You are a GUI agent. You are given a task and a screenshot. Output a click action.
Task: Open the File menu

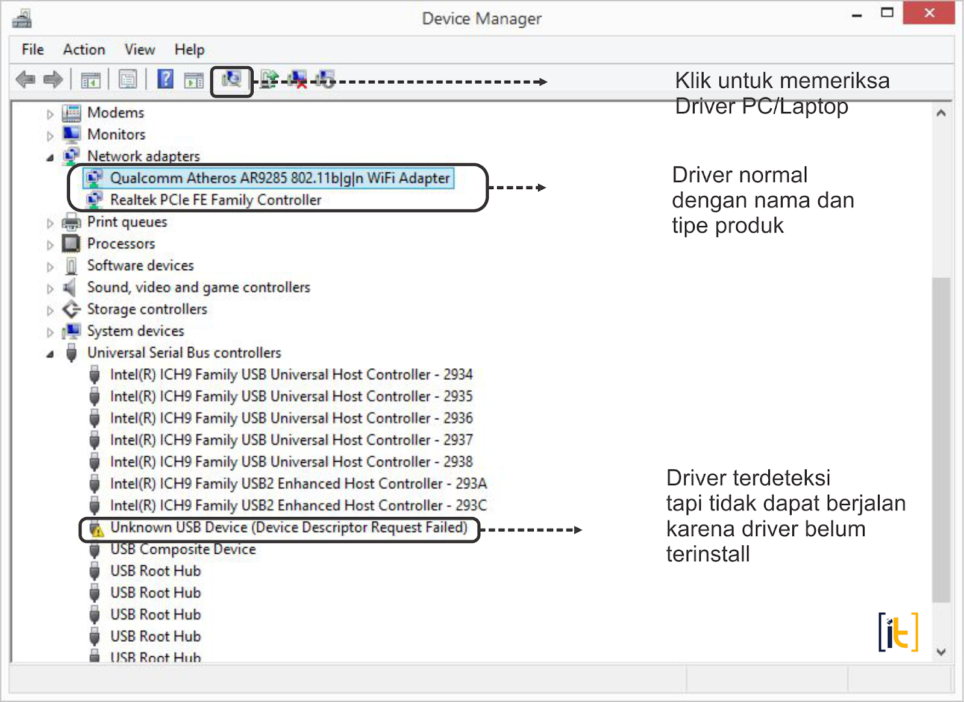(33, 49)
